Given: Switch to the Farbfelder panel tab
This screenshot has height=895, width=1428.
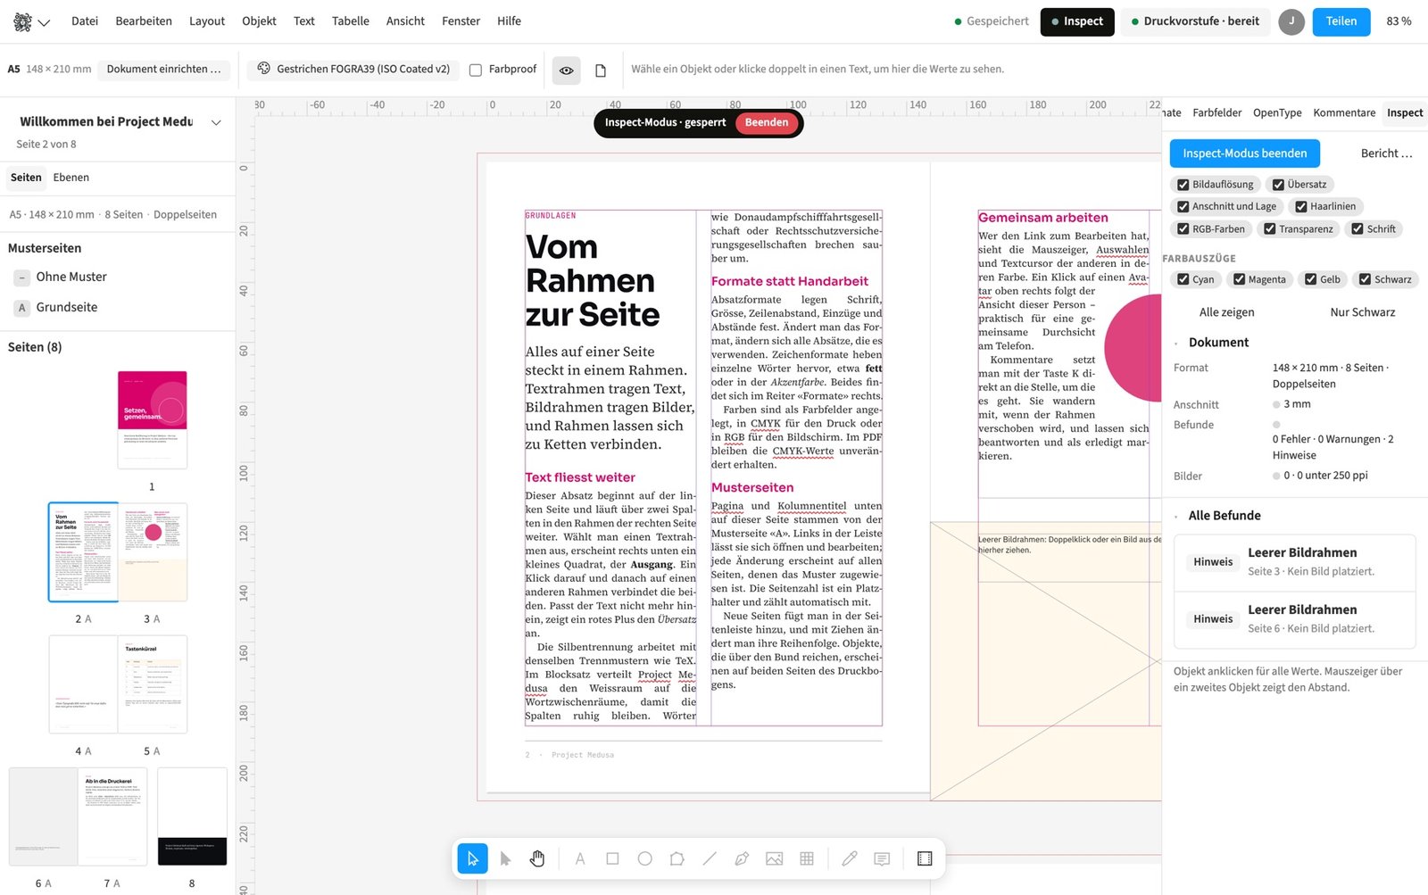Looking at the screenshot, I should point(1217,113).
